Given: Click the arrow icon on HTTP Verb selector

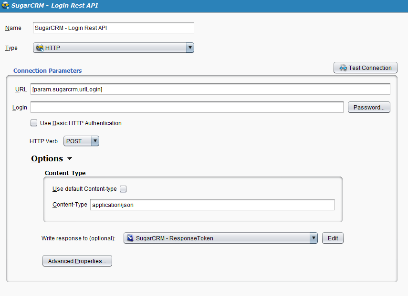Looking at the screenshot, I should [94, 141].
